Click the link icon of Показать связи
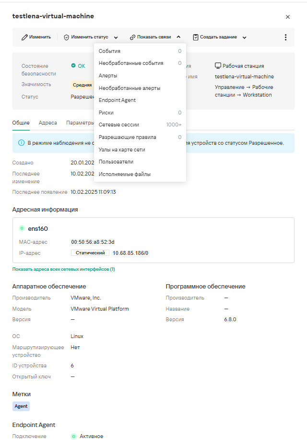The width and height of the screenshot is (307, 440). tap(132, 37)
